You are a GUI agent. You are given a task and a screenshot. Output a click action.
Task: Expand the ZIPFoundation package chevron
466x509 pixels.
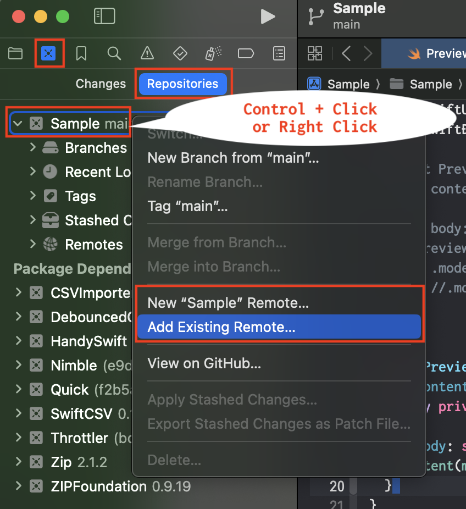point(19,486)
